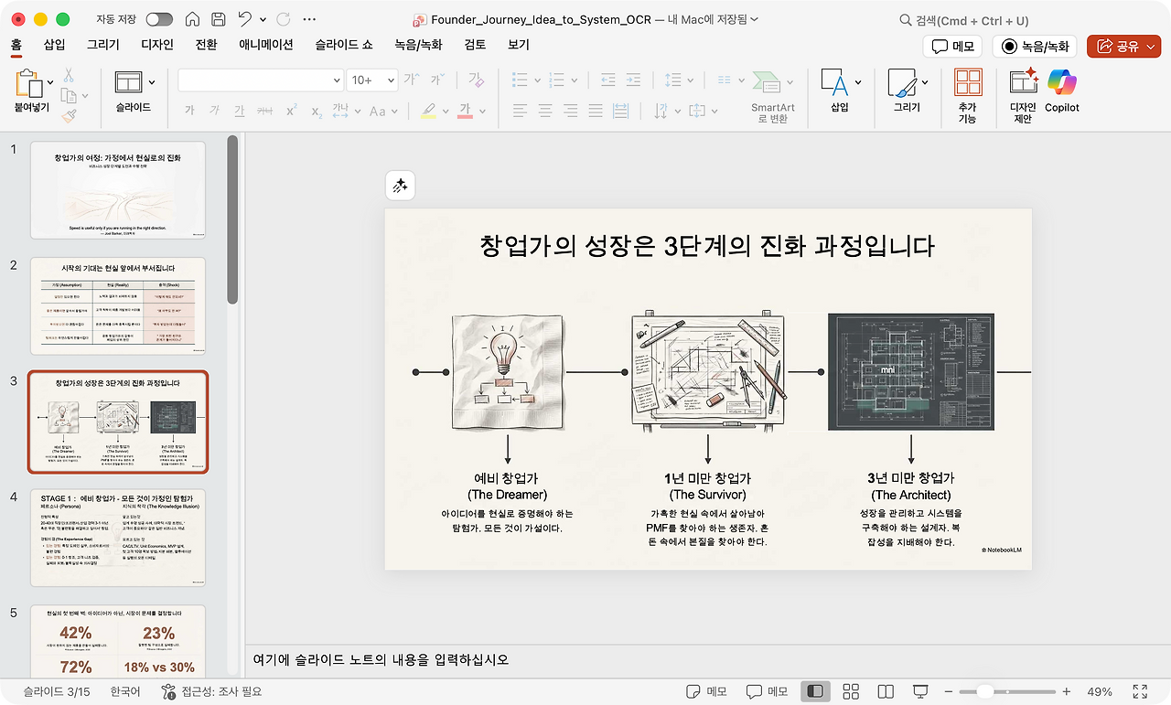
Task: Open the 애니메이션 ribbon tab
Action: [x=265, y=45]
